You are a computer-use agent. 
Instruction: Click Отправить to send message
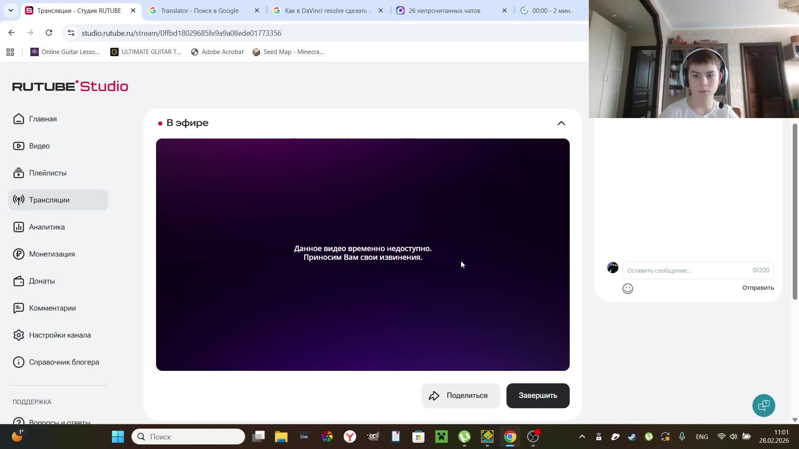[x=758, y=288]
